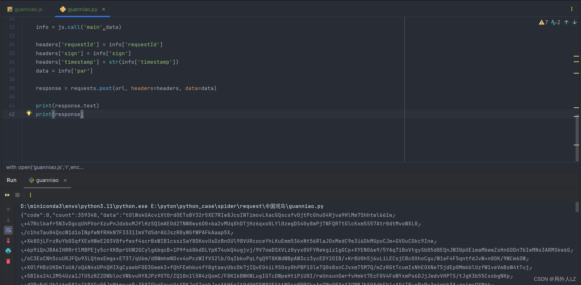The width and height of the screenshot is (581, 285).
Task: Move down the stack trace in console
Action: pyautogui.click(x=8, y=220)
